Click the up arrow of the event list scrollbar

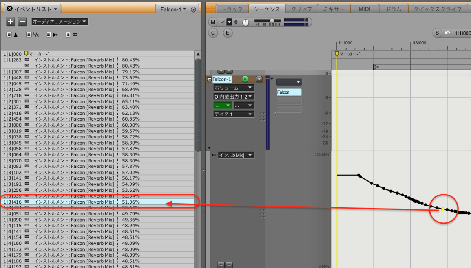click(x=198, y=55)
